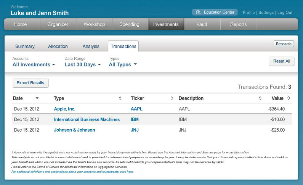Click the AAPL ticker link

point(136,109)
